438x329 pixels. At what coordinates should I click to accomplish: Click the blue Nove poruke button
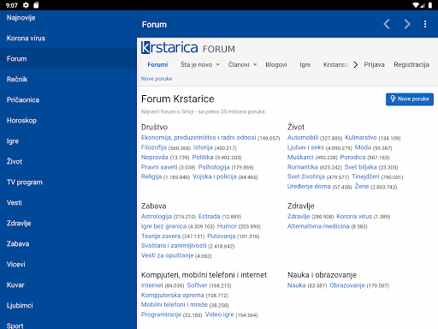[410, 99]
